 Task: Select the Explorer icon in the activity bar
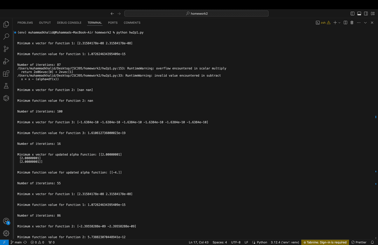[x=6, y=24]
